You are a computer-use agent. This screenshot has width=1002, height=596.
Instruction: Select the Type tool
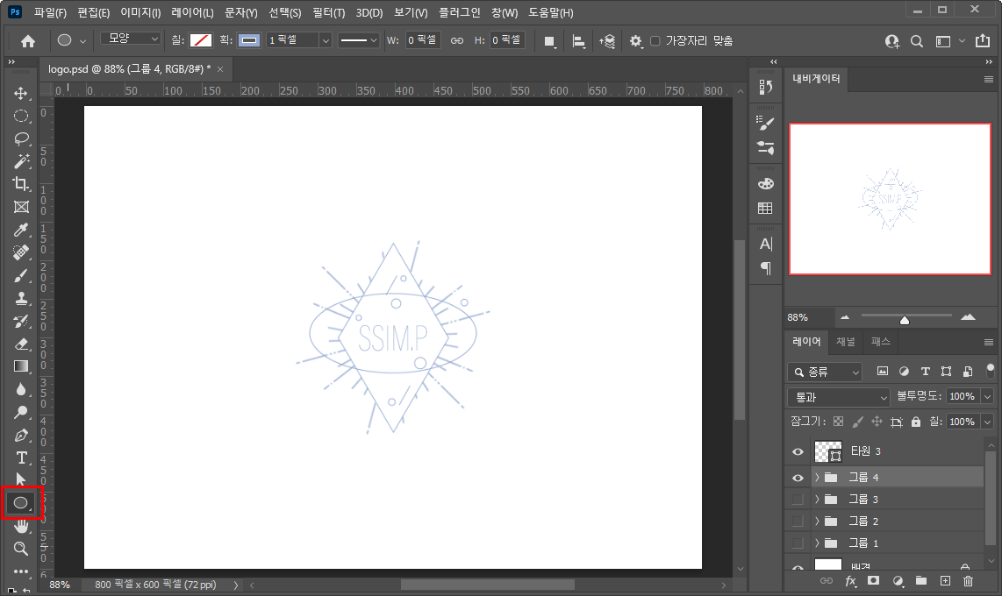[x=21, y=458]
